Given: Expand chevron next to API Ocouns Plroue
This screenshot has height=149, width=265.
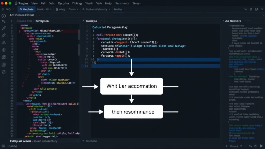Looking at the screenshot, I should coord(39,15).
